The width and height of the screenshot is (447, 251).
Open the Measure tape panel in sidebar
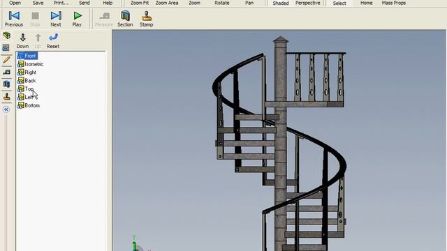[6, 72]
